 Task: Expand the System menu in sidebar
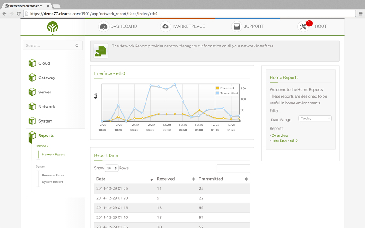click(x=45, y=121)
